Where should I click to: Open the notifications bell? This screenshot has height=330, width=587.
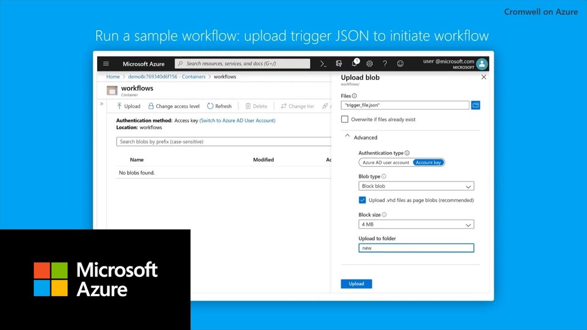[x=354, y=63]
